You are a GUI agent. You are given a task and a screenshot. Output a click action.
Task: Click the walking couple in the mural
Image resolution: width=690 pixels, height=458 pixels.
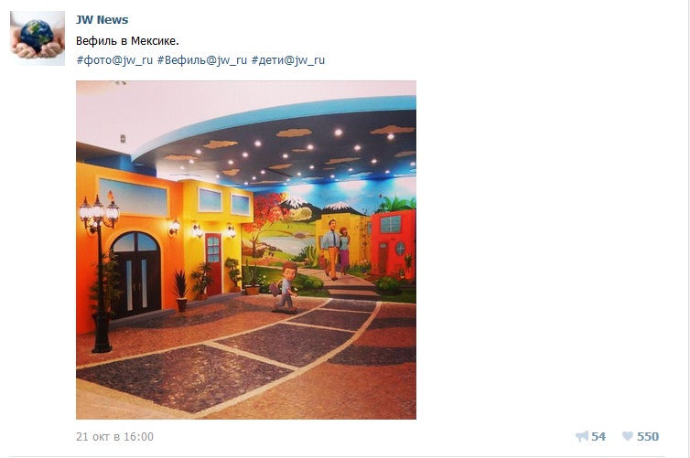(335, 249)
